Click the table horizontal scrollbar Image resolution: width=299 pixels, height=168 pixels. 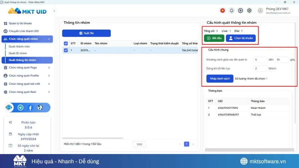pos(93,138)
